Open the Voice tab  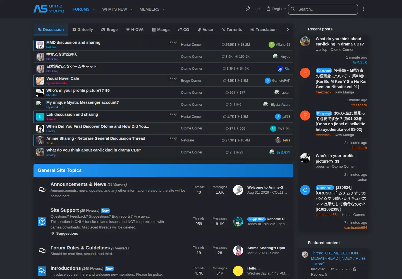205,30
